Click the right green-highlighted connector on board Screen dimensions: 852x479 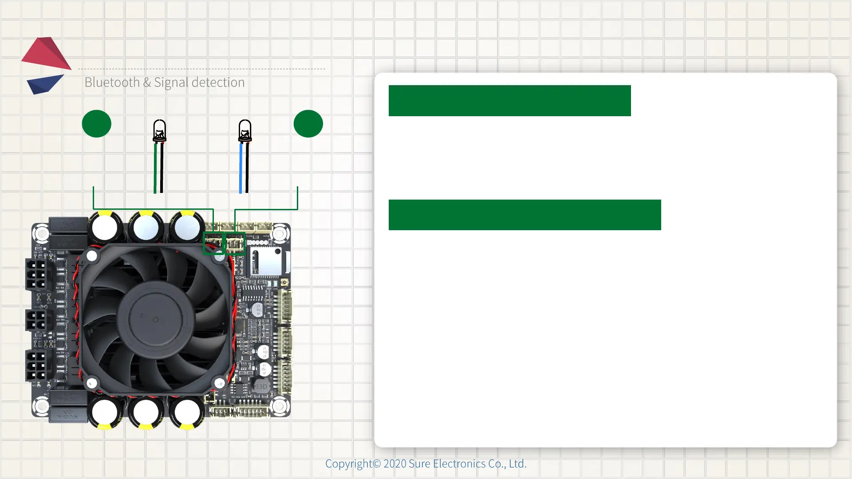(x=235, y=243)
